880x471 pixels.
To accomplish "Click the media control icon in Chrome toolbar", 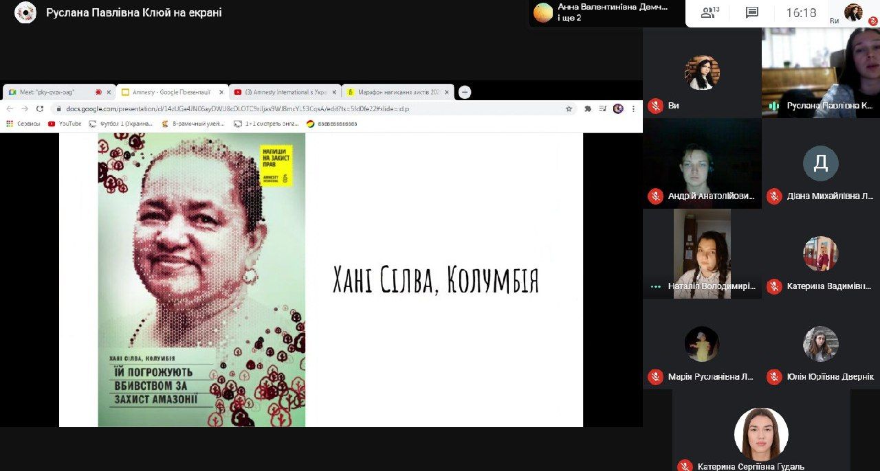I will [603, 108].
